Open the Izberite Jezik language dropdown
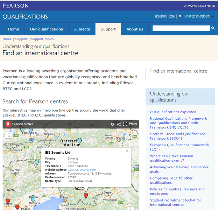Image resolution: width=218 pixels, height=210 pixels. click(x=168, y=16)
